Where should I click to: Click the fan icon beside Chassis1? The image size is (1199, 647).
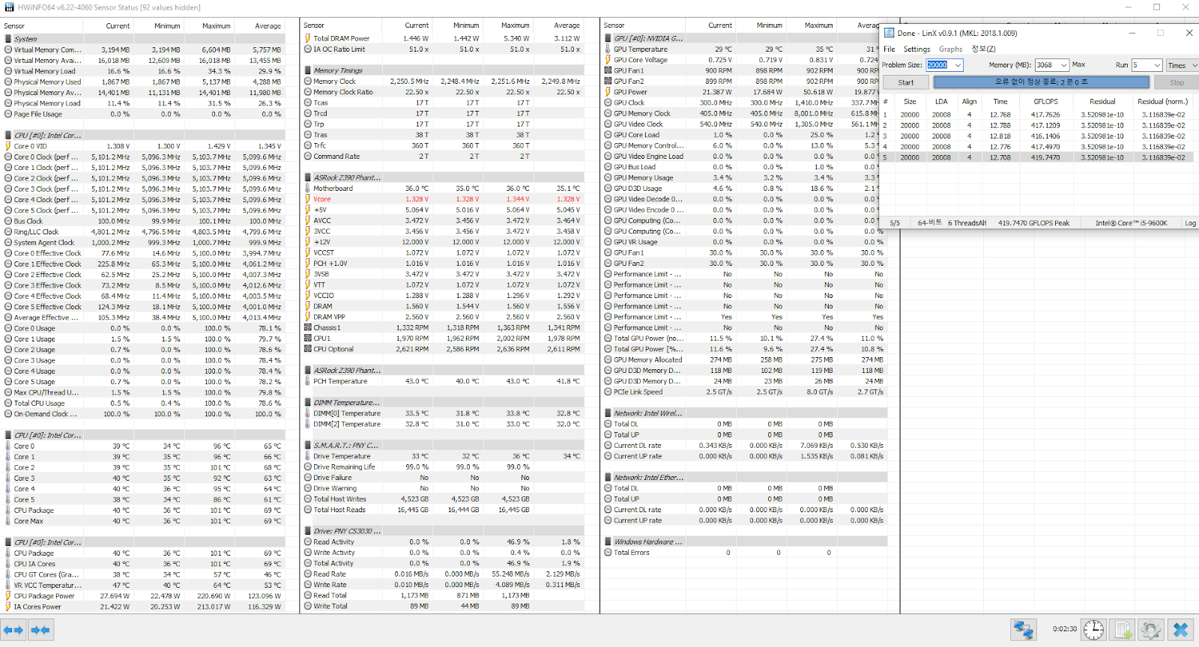coord(308,327)
